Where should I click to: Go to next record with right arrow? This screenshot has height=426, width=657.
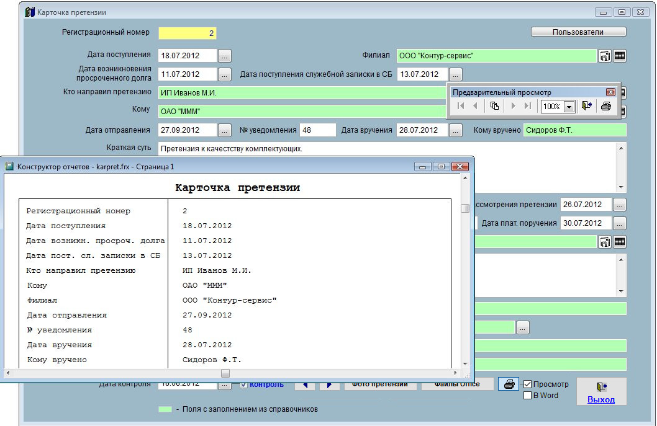click(x=329, y=385)
